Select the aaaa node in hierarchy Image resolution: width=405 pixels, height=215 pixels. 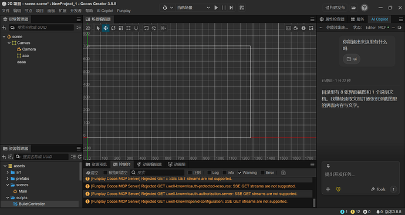coord(22,62)
